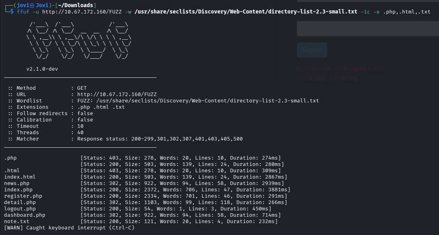
Task: Click the note.txt result line
Action: pyautogui.click(x=14, y=221)
